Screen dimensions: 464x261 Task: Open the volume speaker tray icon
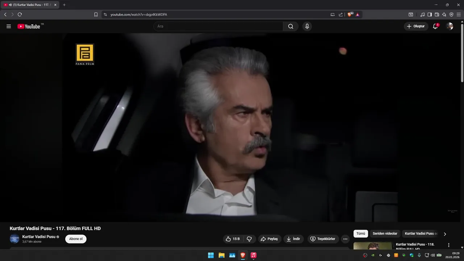coord(433,255)
